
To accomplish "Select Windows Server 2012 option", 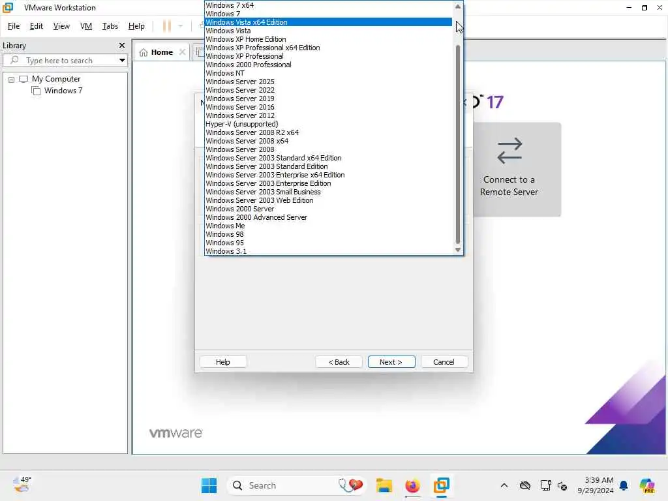I will 328,116.
